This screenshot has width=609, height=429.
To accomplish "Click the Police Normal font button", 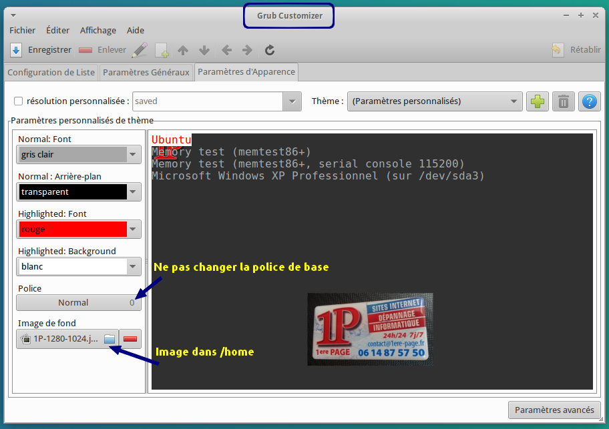I will coord(78,302).
